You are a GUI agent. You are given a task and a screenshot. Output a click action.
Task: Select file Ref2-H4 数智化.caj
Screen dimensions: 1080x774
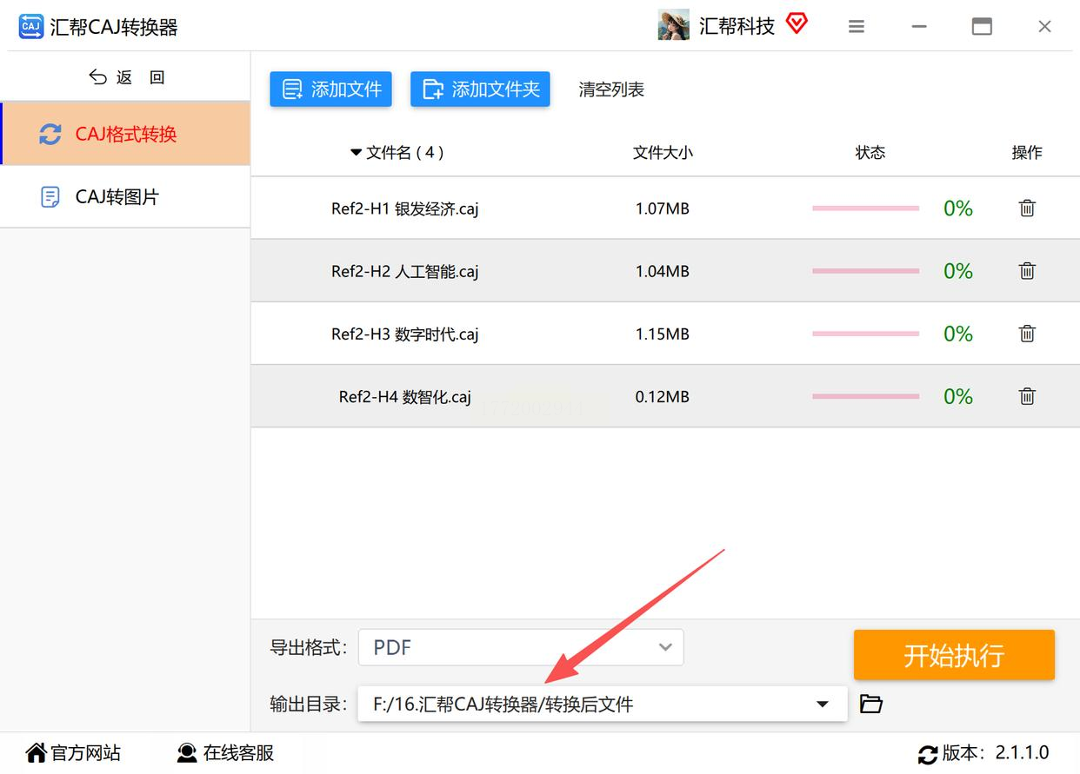(405, 397)
